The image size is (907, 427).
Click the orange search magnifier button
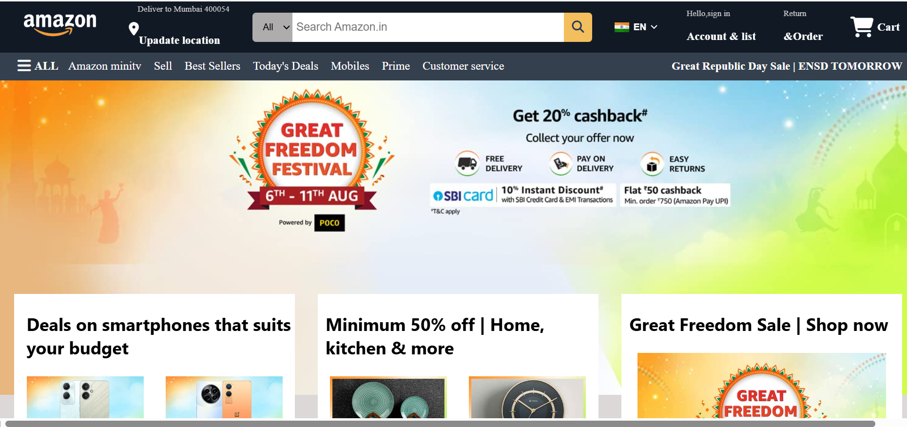click(578, 27)
